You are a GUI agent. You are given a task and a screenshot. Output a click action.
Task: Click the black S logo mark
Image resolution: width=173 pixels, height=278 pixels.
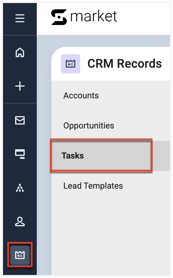pos(59,17)
